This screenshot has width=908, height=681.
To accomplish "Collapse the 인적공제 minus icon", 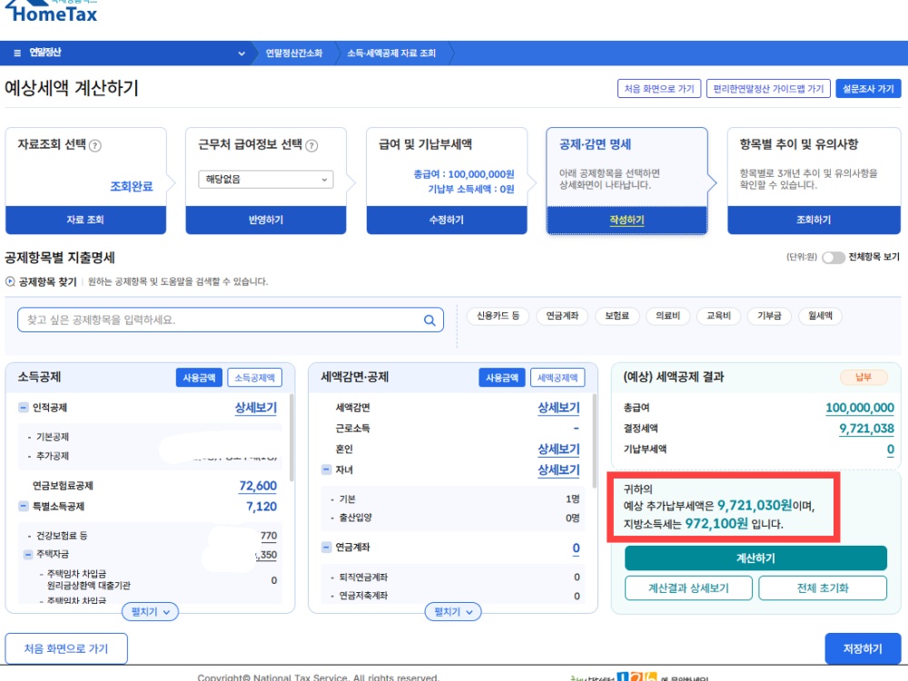I will (x=24, y=408).
